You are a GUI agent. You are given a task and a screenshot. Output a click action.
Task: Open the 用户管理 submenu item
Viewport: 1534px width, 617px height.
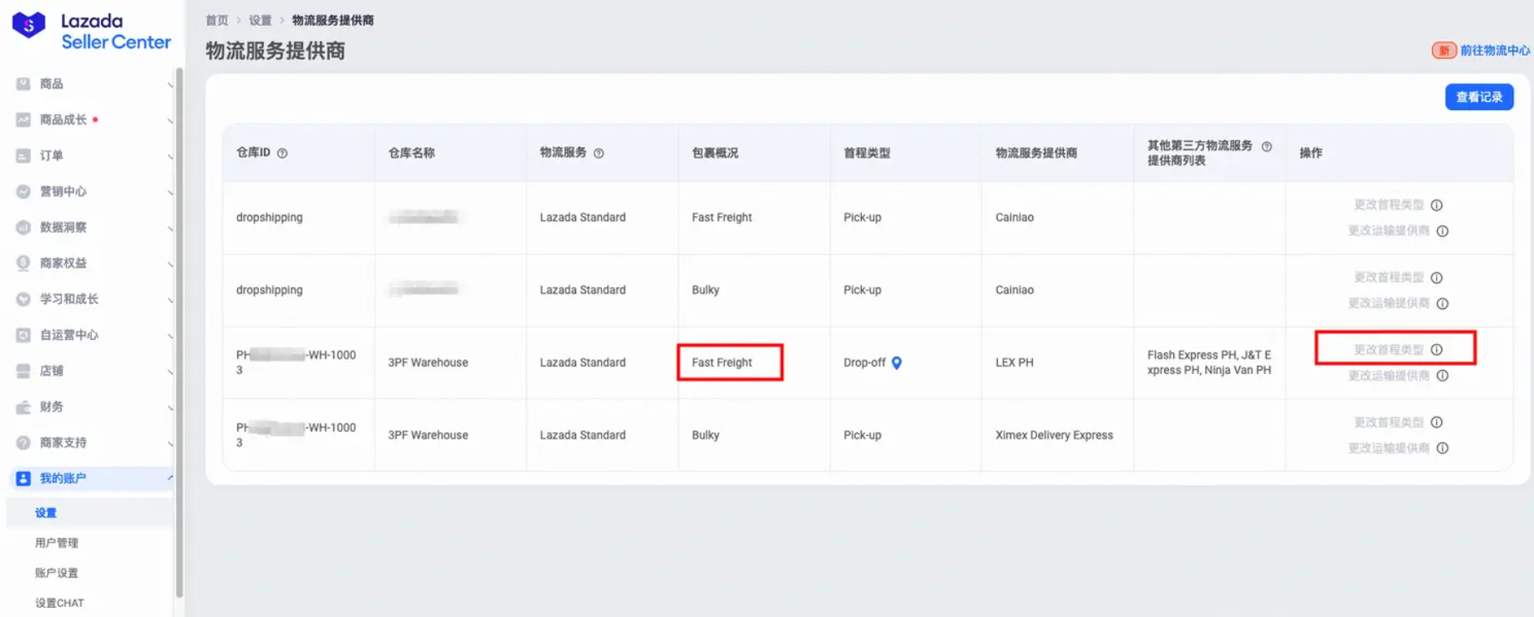(x=57, y=544)
